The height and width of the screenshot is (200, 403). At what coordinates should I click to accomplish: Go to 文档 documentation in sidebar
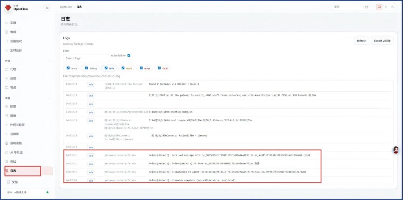coord(15,182)
